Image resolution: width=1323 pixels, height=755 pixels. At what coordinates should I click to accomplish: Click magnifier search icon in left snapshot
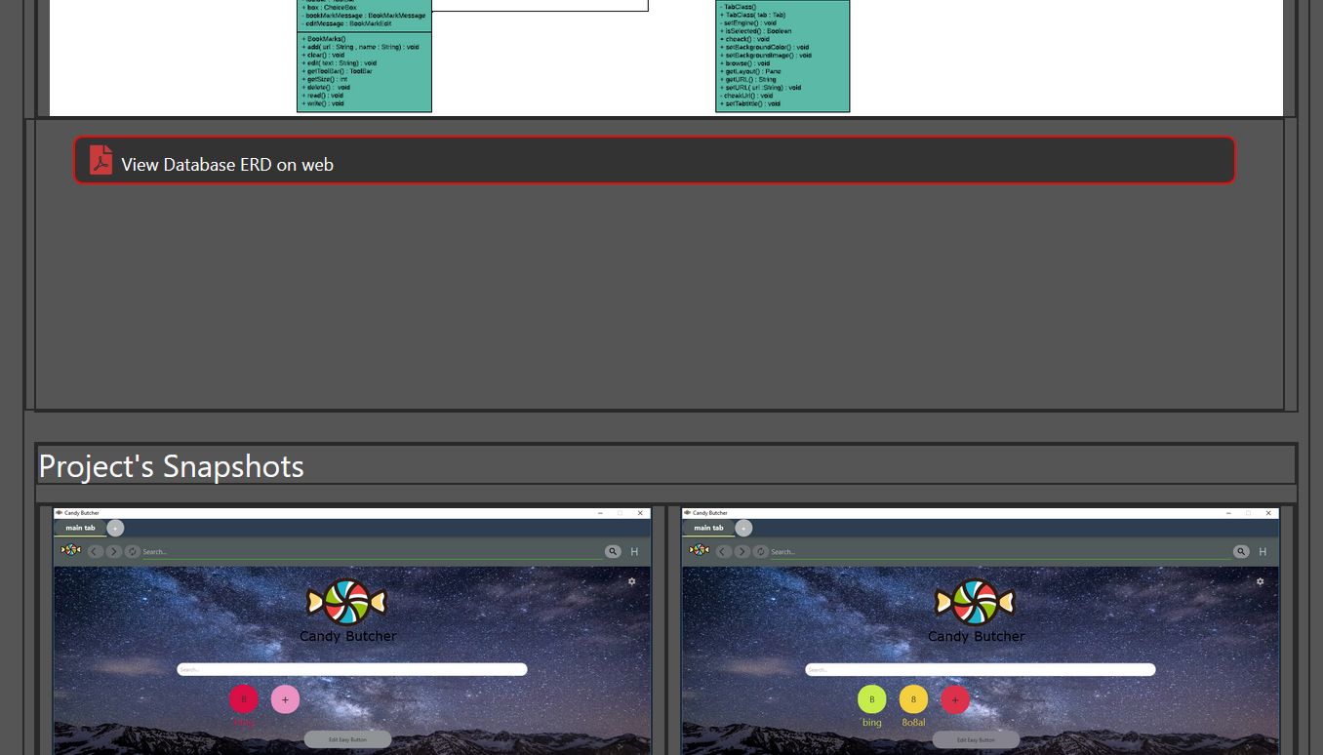(x=613, y=552)
